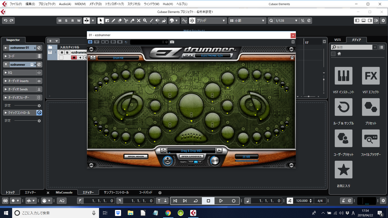Screen dimensions: 388x218
Task: Select the Line tool
Action: (151, 21)
